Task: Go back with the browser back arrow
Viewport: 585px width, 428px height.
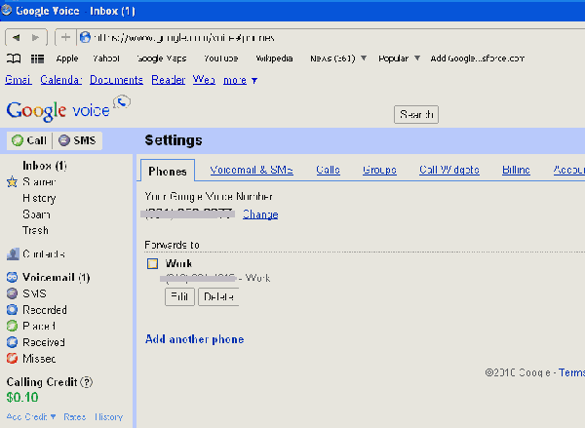Action: 16,37
